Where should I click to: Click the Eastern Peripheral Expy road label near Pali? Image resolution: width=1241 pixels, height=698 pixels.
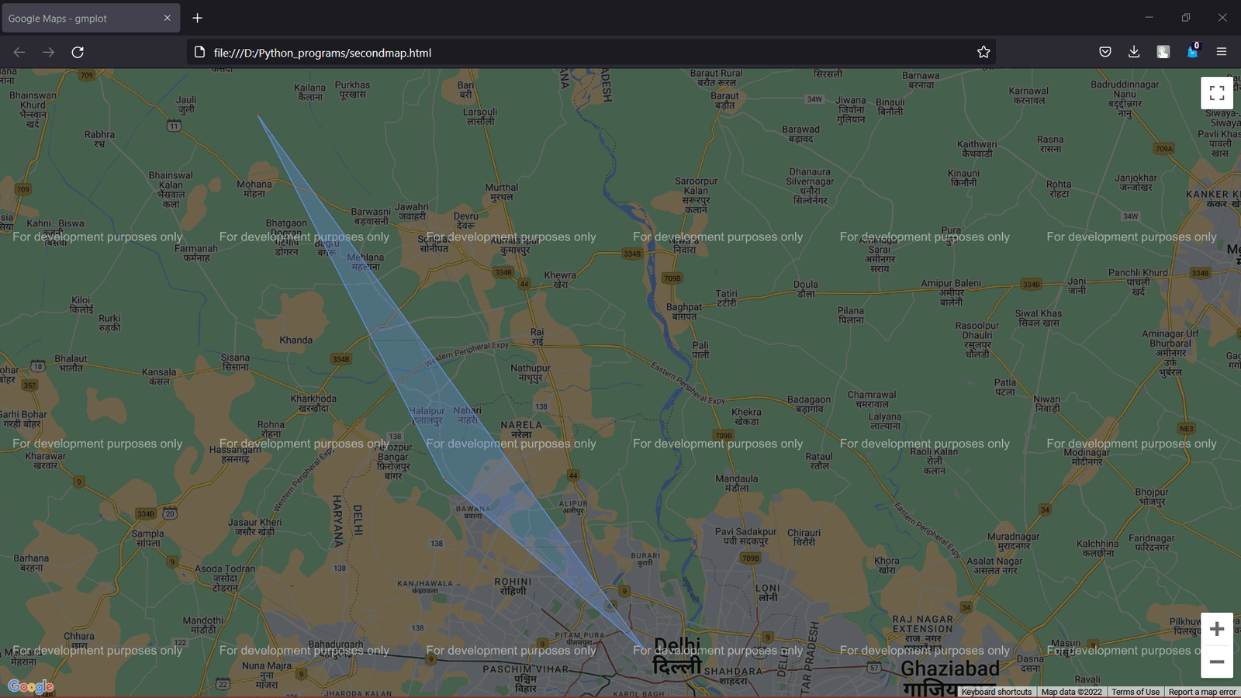pos(688,383)
